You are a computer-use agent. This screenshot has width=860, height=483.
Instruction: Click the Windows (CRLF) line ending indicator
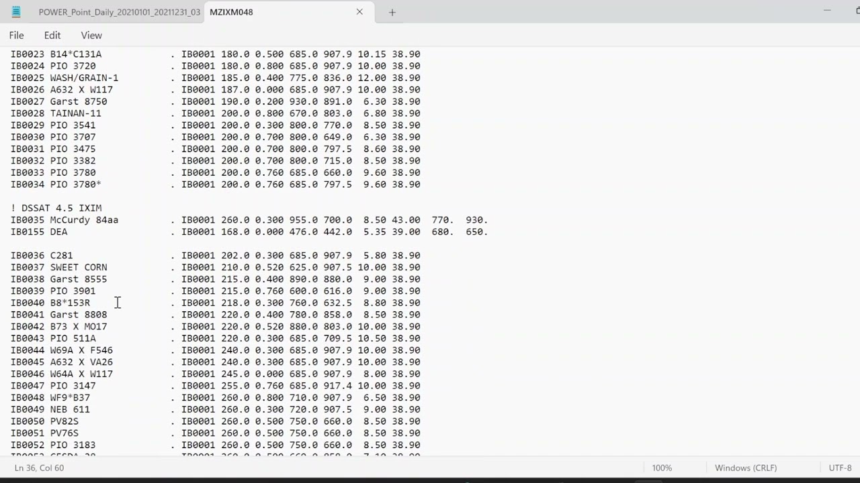(x=746, y=468)
